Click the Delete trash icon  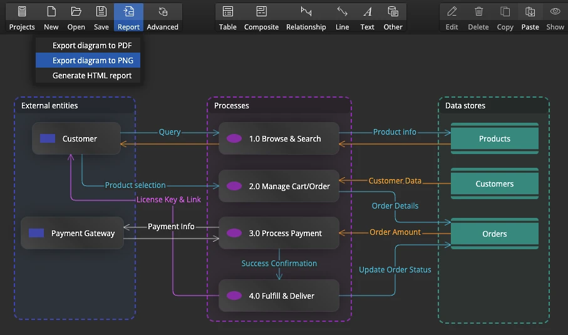[478, 12]
